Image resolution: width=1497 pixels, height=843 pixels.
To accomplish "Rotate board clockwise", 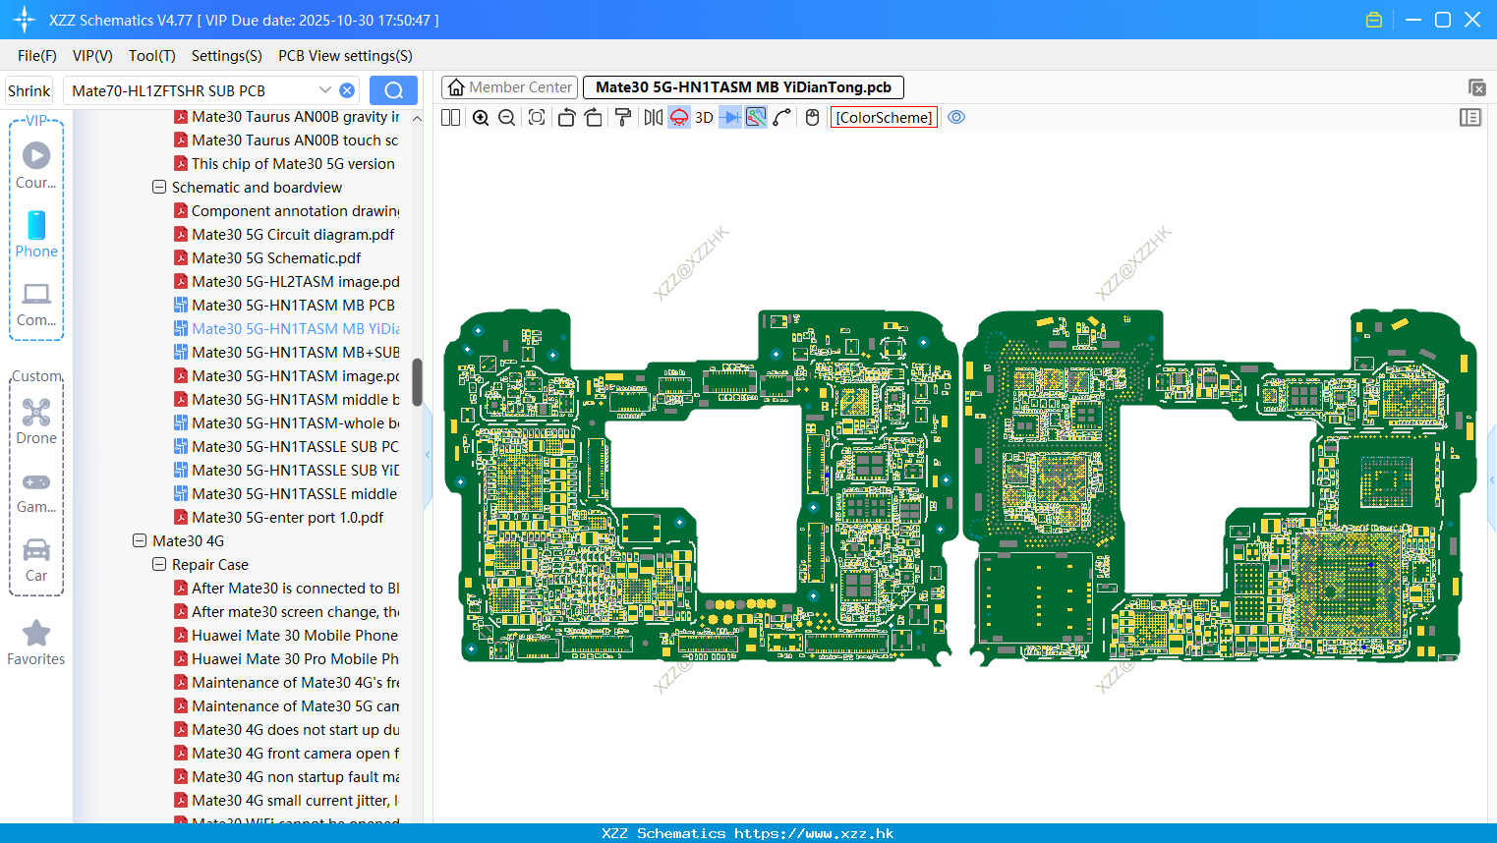I will pos(593,117).
